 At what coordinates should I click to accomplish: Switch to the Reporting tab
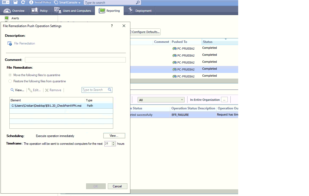click(110, 10)
